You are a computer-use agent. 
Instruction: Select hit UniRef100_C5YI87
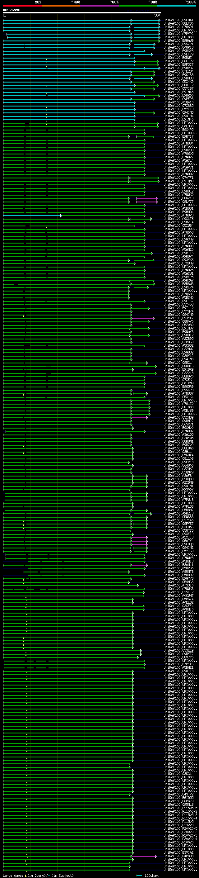(178, 89)
